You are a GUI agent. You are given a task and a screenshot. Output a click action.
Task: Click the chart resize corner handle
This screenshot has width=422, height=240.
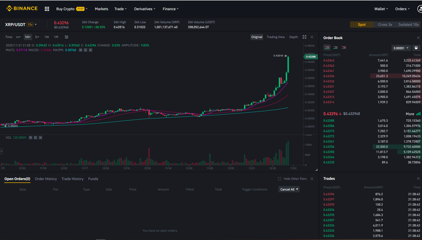316,170
